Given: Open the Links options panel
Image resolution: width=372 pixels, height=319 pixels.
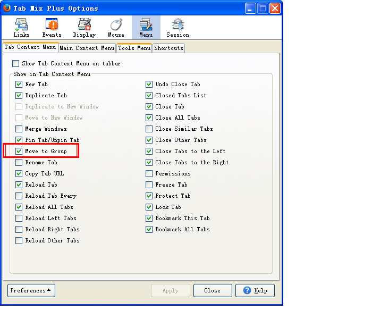Looking at the screenshot, I should click(x=21, y=28).
